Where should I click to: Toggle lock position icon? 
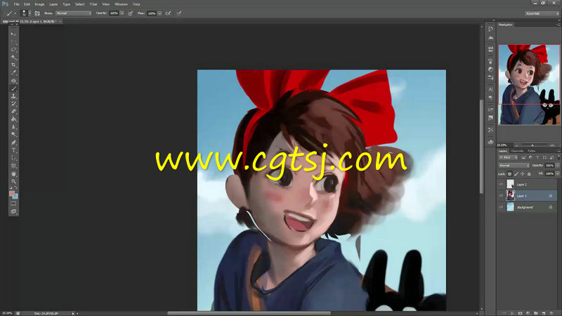523,173
